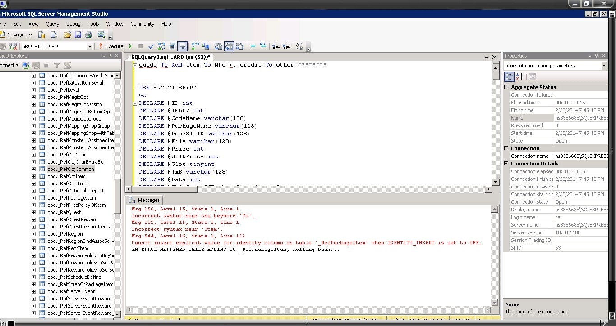Collapse the Aggregate Status section
This screenshot has height=326, width=616.
click(507, 87)
